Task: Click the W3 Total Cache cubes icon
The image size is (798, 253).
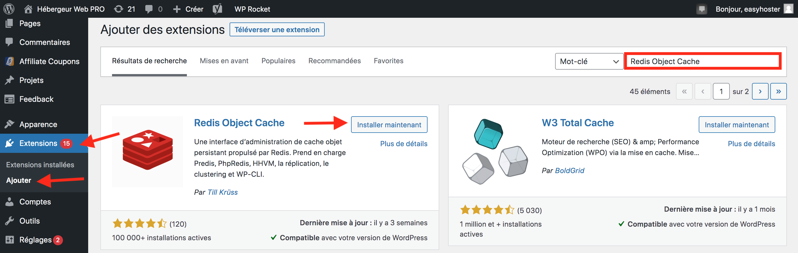Action: pos(495,152)
